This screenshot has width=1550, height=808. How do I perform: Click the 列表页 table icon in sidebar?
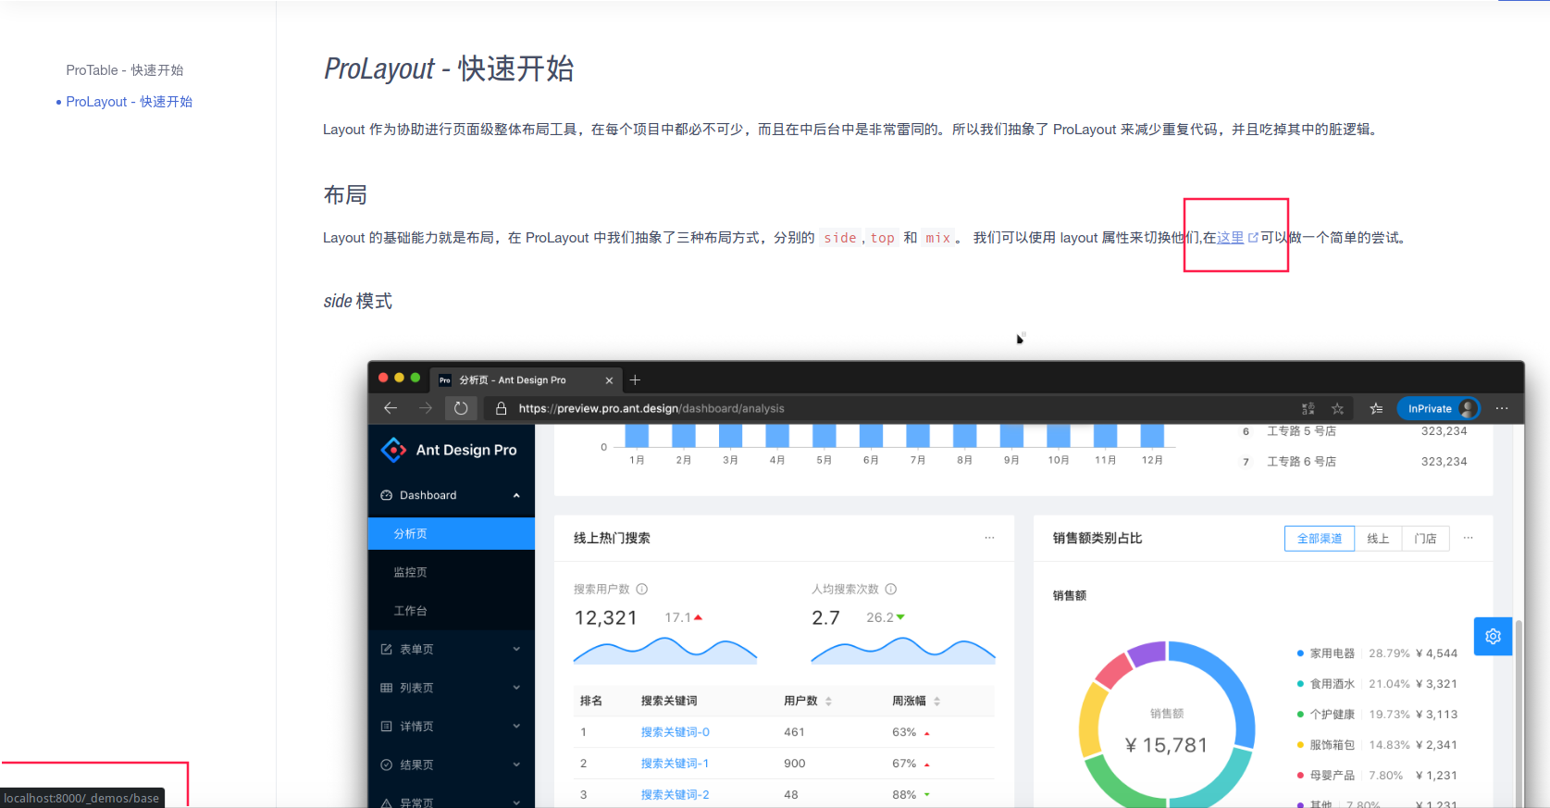coord(387,688)
